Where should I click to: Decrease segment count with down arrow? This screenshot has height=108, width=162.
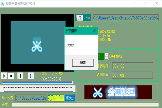(x=106, y=58)
